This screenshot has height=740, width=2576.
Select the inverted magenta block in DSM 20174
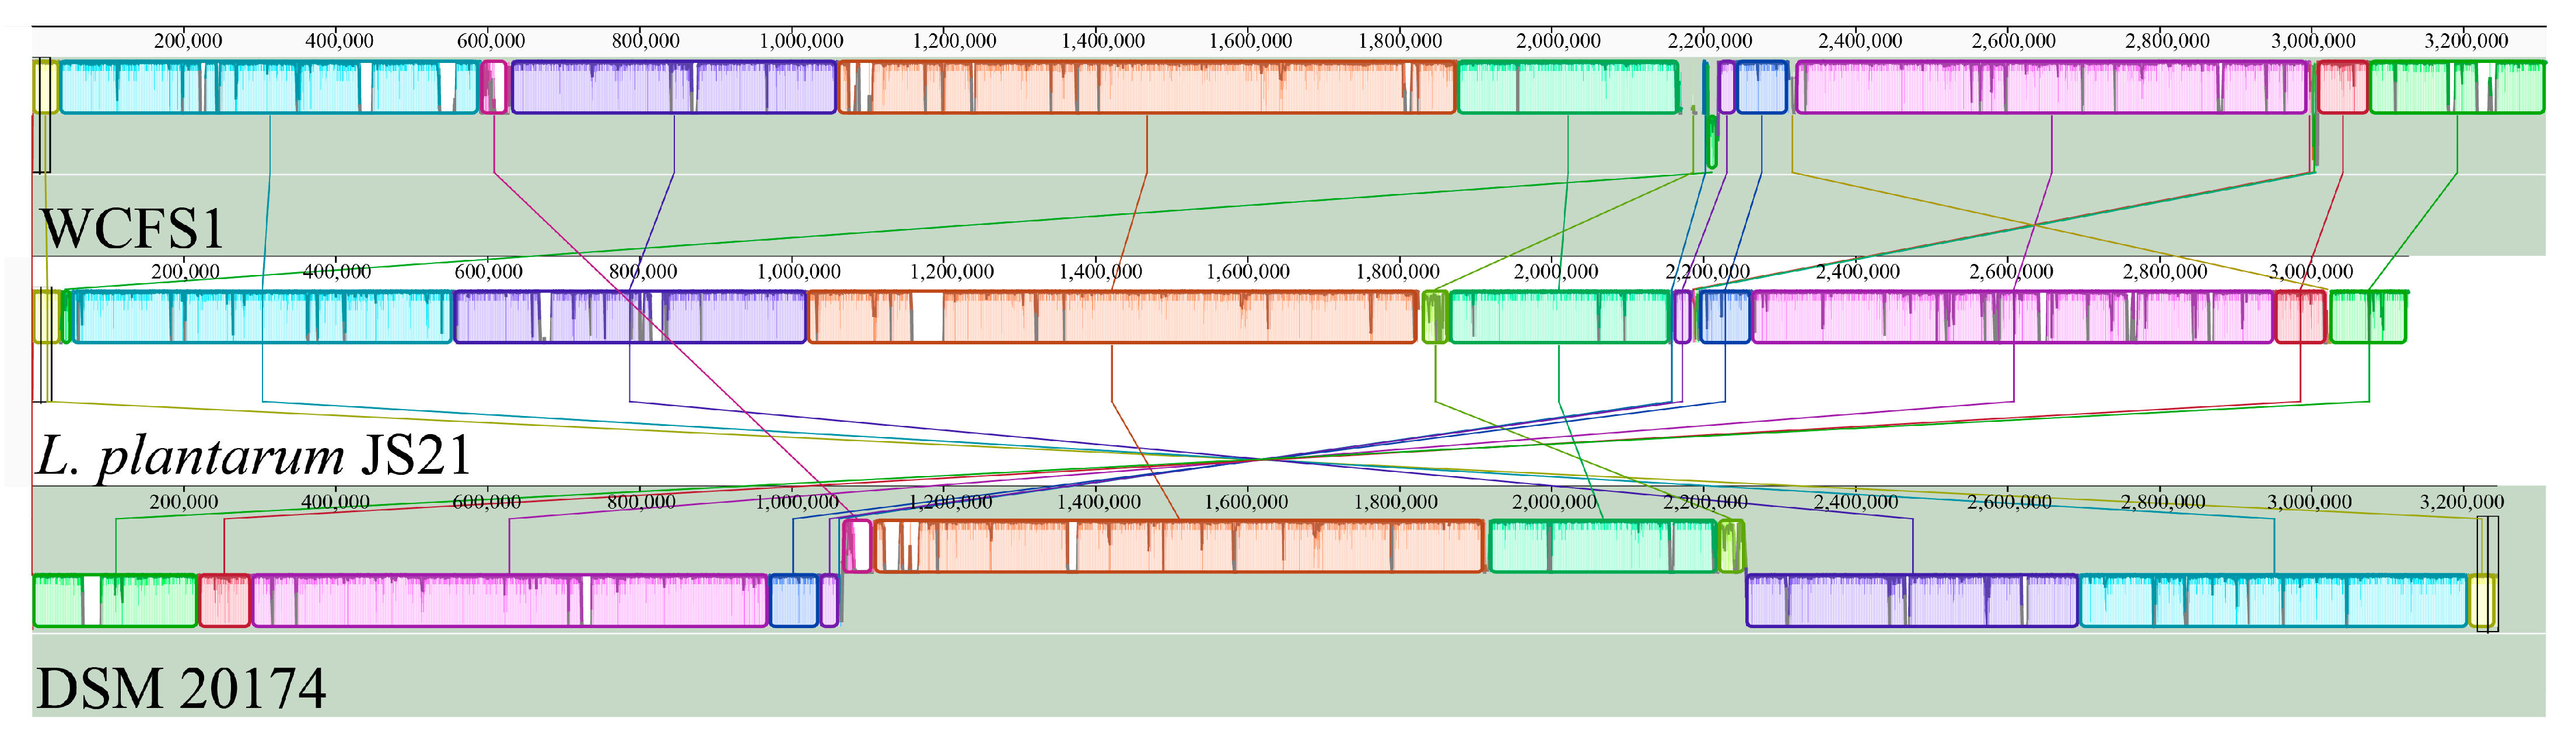pyautogui.click(x=509, y=601)
